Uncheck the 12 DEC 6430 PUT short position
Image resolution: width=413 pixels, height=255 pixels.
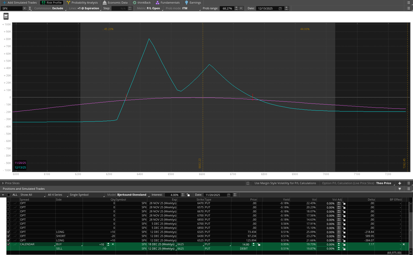pyautogui.click(x=8, y=236)
